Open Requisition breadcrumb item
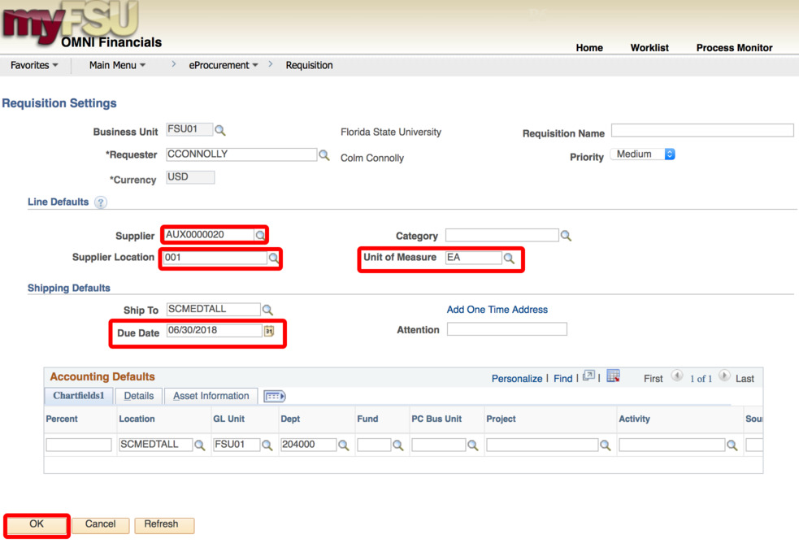799x543 pixels. 309,65
